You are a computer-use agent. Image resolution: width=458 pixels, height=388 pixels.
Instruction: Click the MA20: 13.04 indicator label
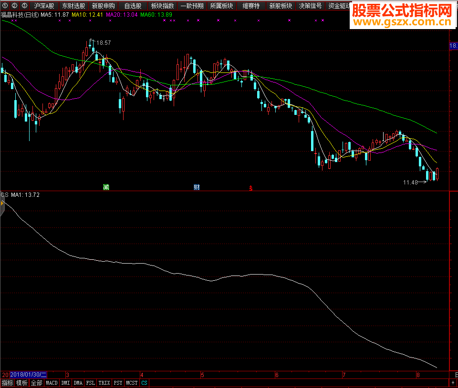122,15
